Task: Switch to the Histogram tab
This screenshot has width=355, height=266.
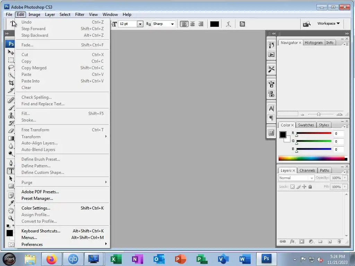Action: (313, 43)
